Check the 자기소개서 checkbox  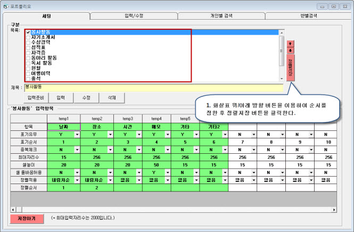point(28,37)
